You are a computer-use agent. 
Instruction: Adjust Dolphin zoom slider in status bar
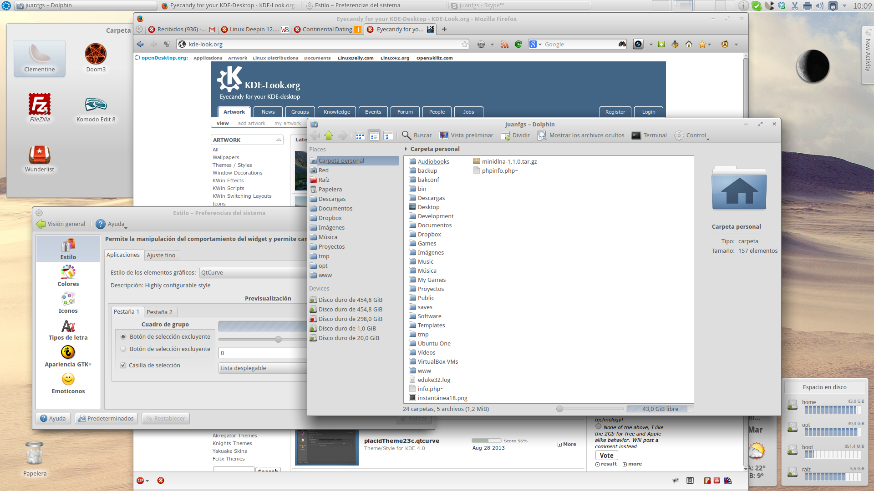pos(560,409)
